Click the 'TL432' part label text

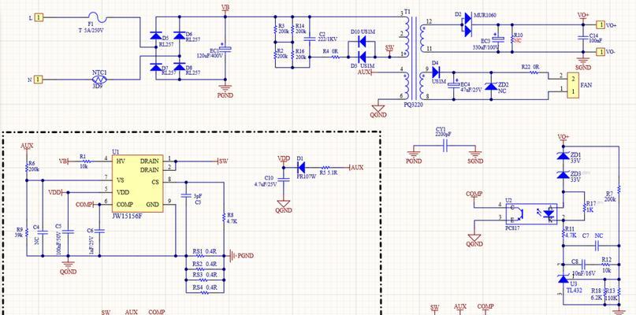pos(573,291)
